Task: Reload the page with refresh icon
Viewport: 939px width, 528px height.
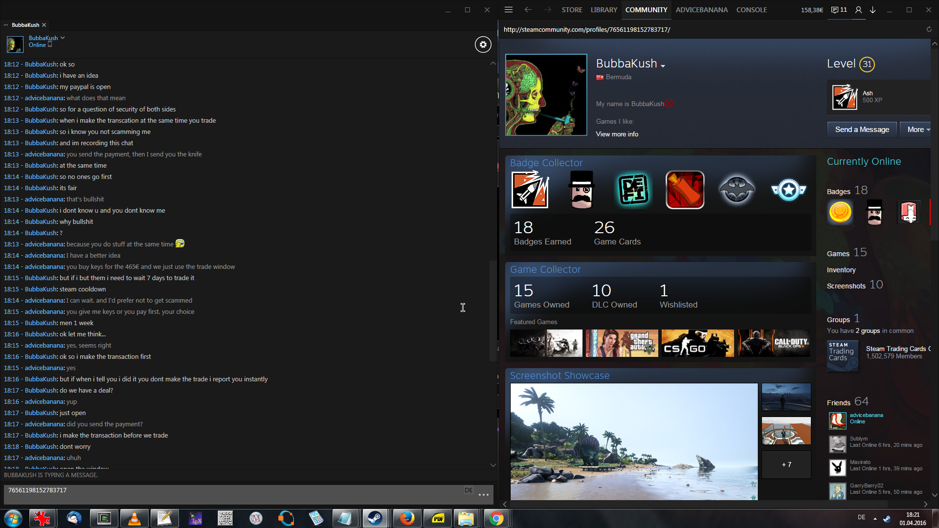Action: (929, 29)
